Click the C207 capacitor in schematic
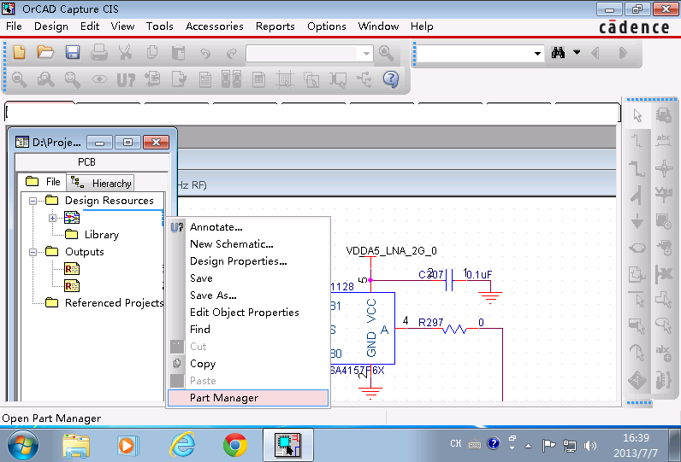 pos(449,279)
